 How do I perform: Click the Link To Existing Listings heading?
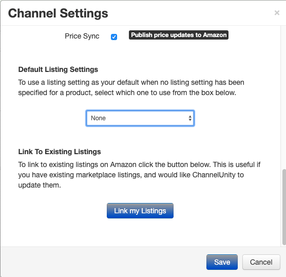pyautogui.click(x=60, y=152)
